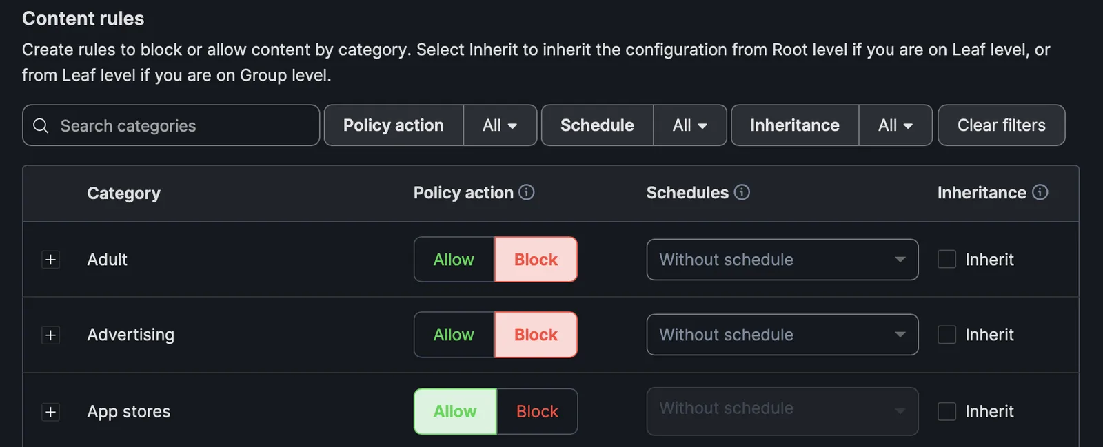Set the Adult category to Allow
This screenshot has width=1103, height=447.
point(453,260)
